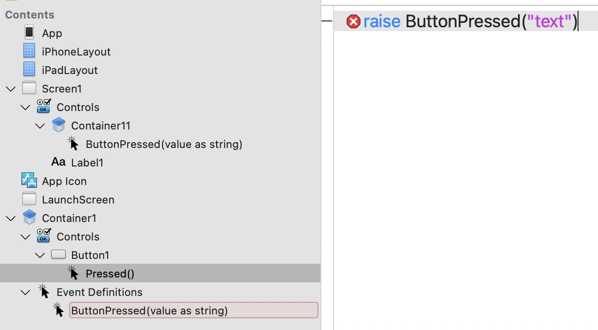This screenshot has width=598, height=330.
Task: Click the LaunchScreen window icon
Action: pyautogui.click(x=29, y=199)
